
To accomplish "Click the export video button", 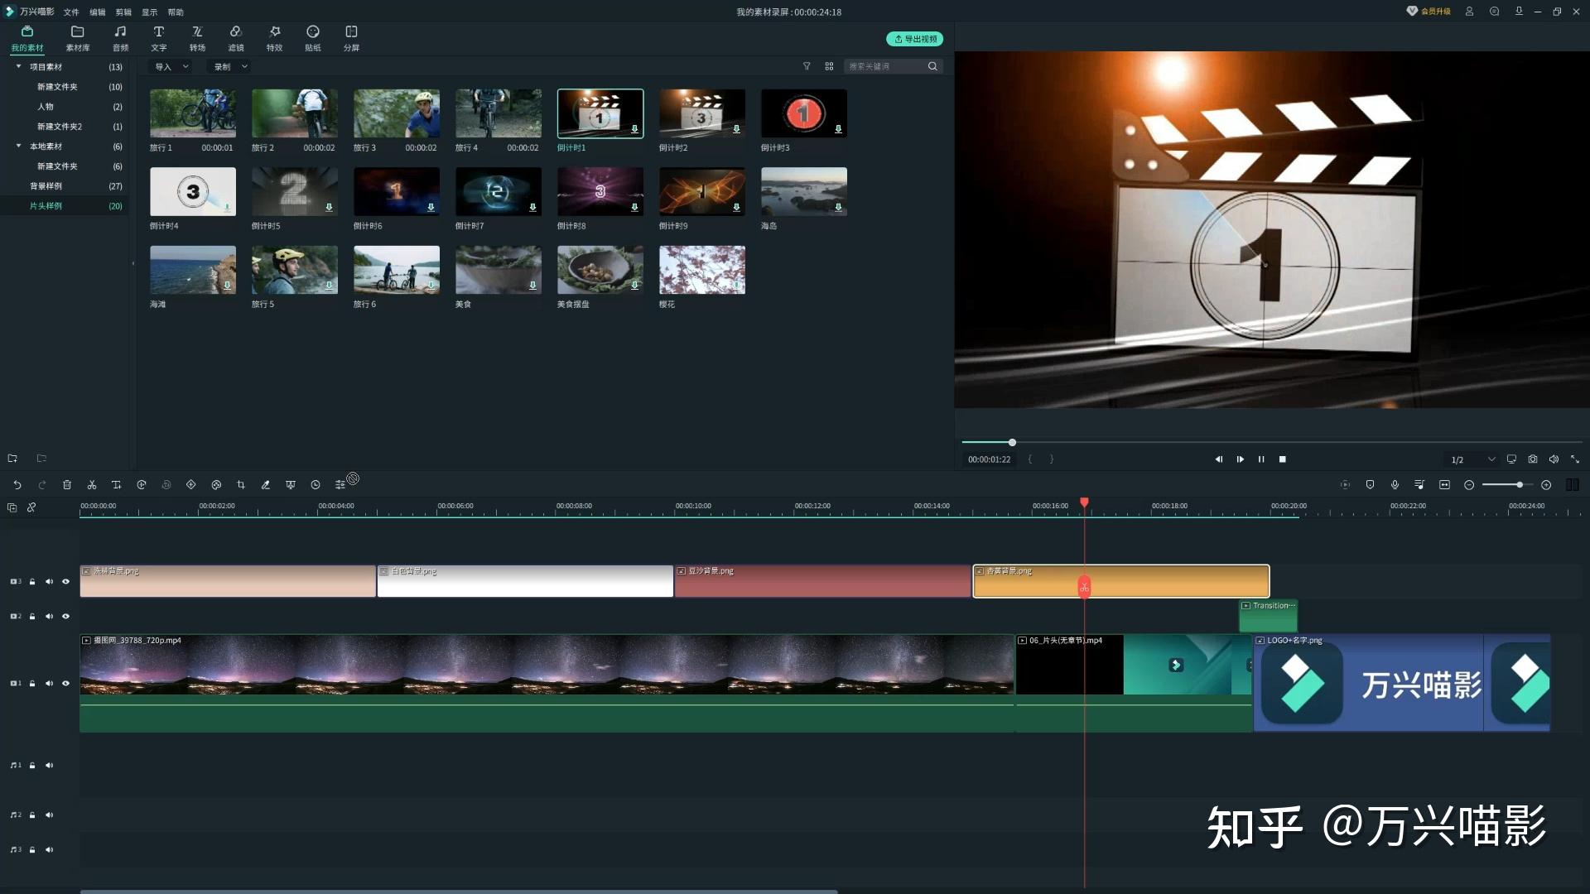I will click(x=915, y=38).
